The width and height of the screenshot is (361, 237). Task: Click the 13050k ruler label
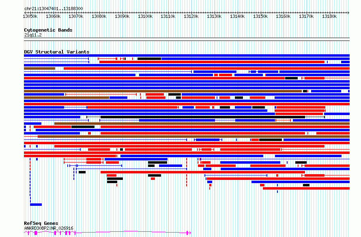(x=30, y=16)
